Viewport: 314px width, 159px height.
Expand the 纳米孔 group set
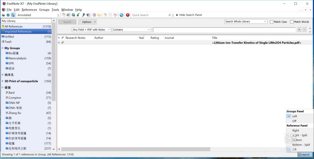[3, 75]
